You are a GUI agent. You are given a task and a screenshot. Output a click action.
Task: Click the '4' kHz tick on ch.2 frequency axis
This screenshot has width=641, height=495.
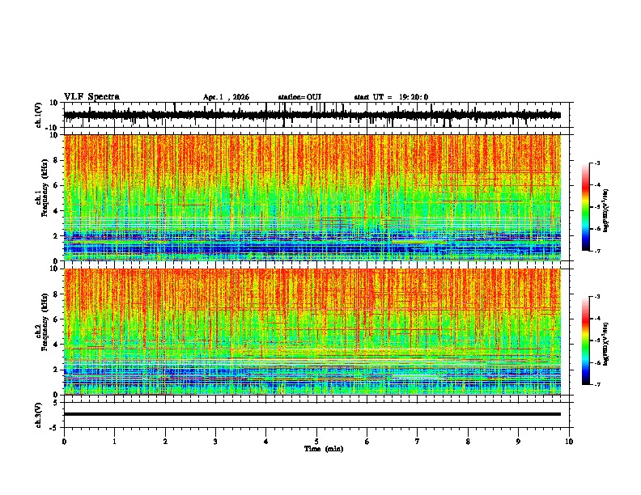[56, 345]
